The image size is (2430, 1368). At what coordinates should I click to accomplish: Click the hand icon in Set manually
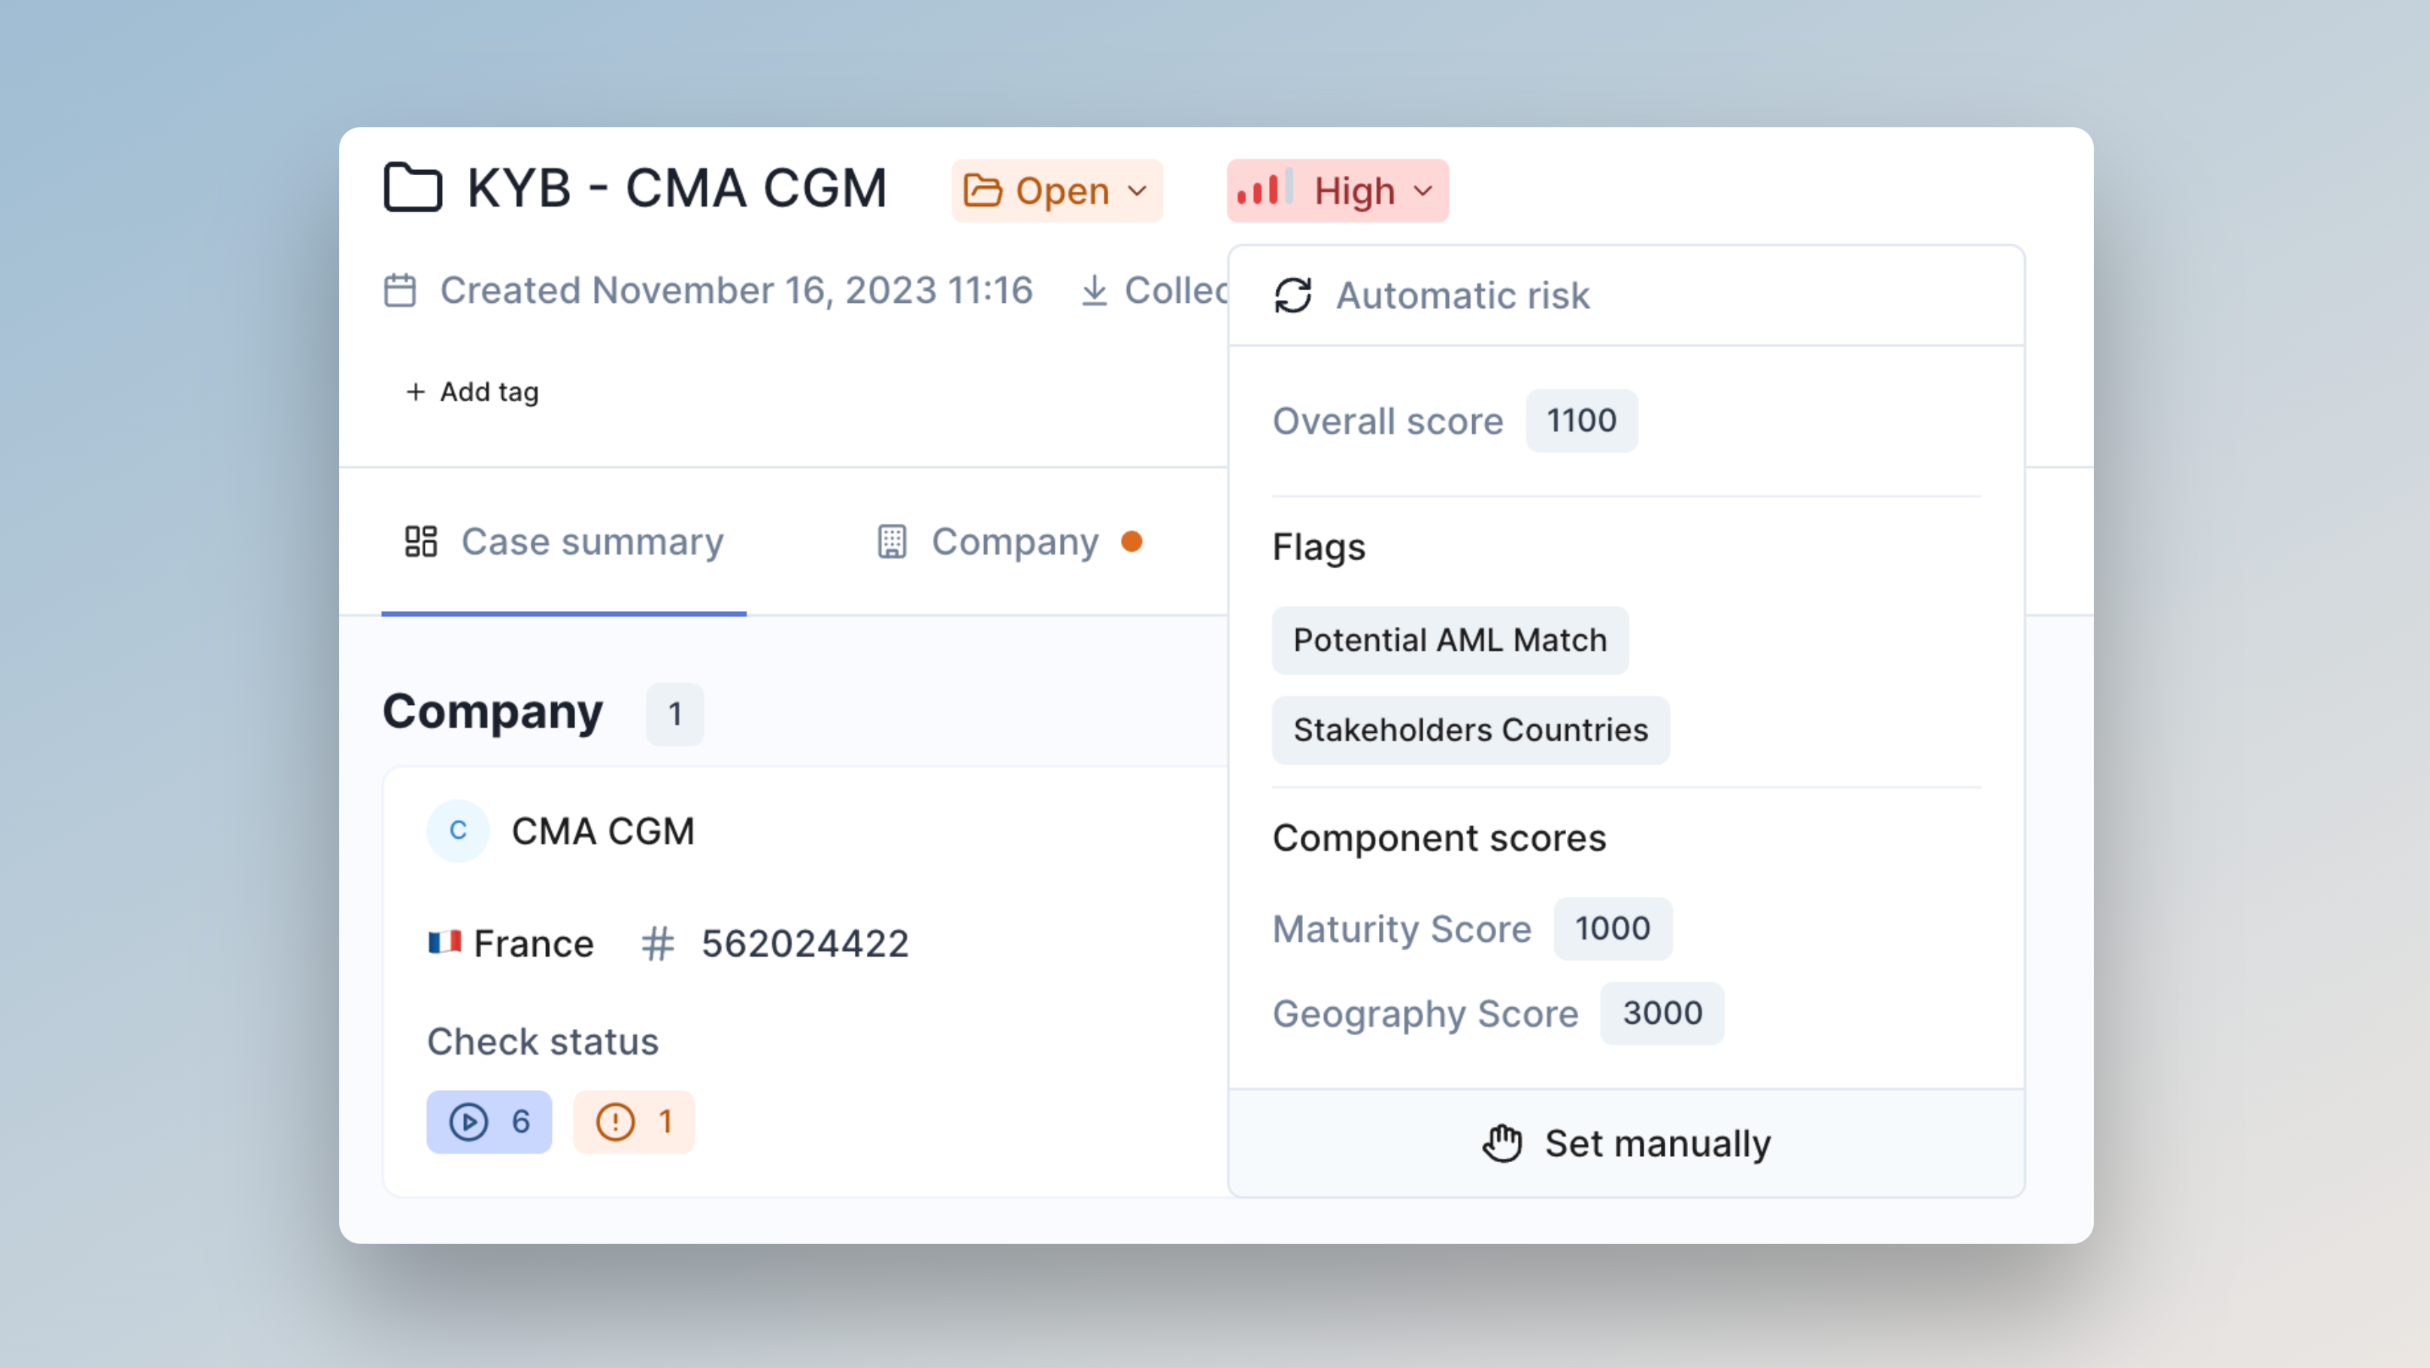pos(1501,1143)
